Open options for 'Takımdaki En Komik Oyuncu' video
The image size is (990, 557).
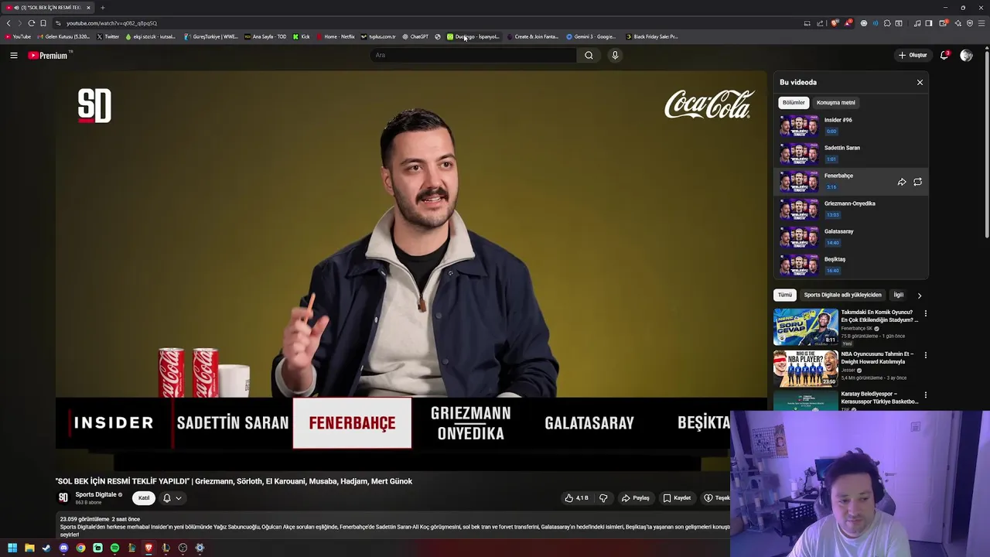coord(925,313)
